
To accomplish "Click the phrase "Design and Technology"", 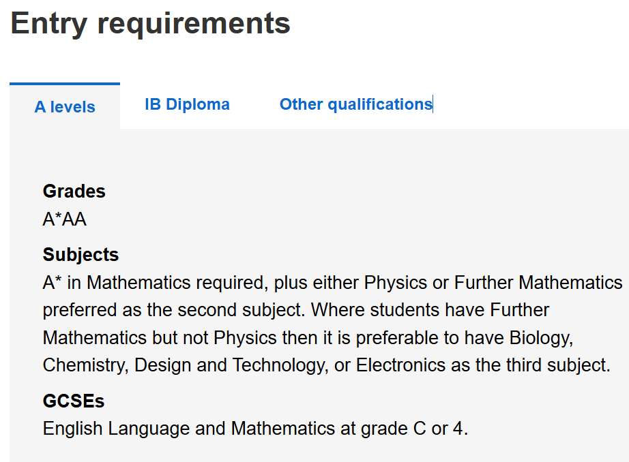I will (x=229, y=365).
